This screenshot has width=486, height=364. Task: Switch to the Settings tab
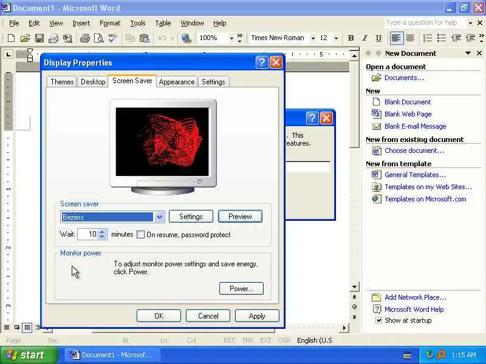(213, 82)
